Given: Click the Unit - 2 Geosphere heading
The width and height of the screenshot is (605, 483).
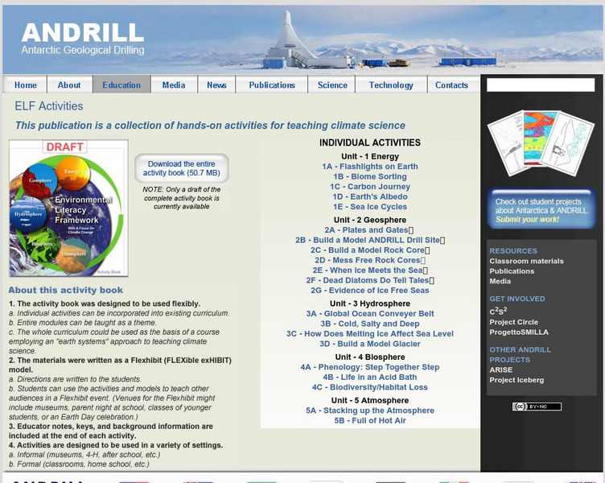Looking at the screenshot, I should (x=370, y=220).
